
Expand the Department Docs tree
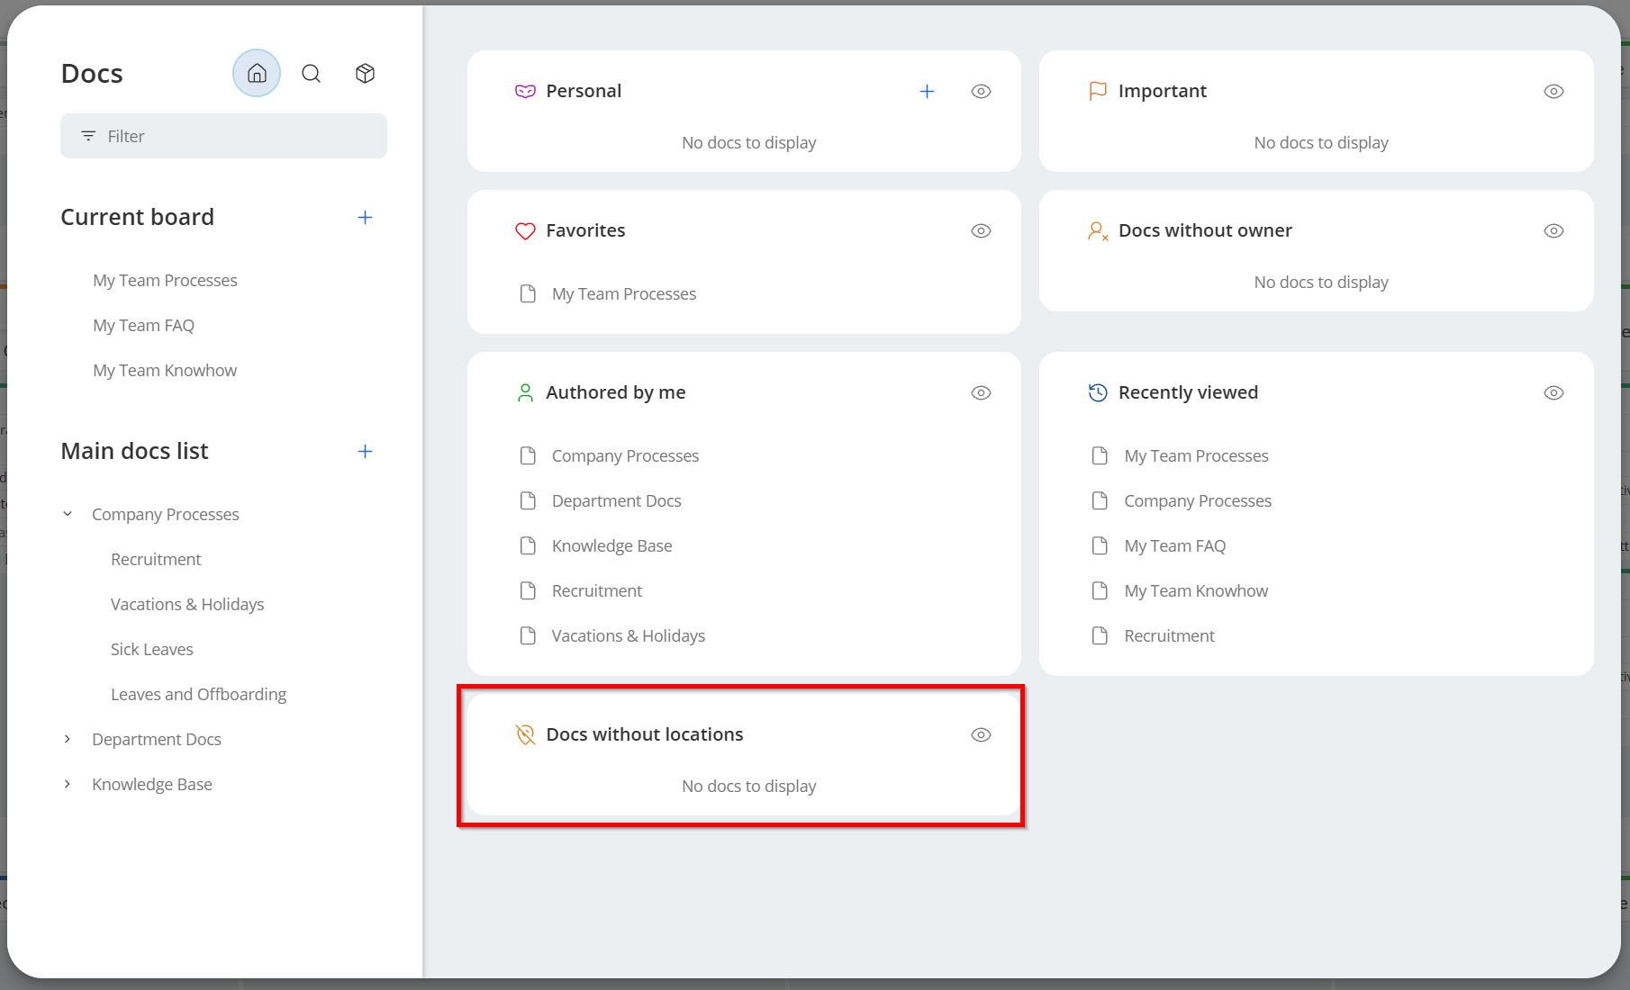point(68,739)
